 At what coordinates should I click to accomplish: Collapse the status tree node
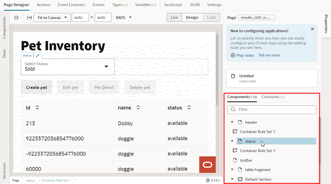click(232, 141)
